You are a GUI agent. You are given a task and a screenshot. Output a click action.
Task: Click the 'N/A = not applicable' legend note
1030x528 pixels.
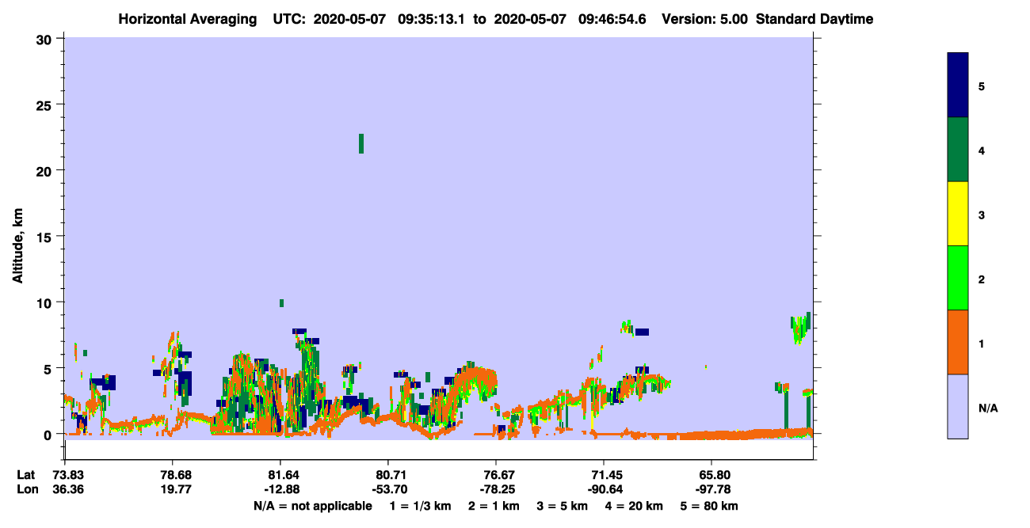point(312,506)
